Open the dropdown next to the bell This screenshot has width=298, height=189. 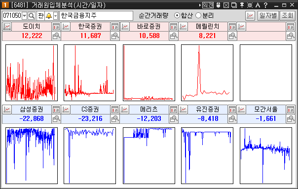pos(55,16)
